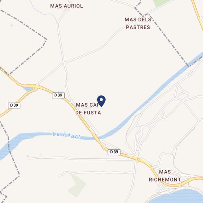Click the Le Réart river name label

point(66,135)
